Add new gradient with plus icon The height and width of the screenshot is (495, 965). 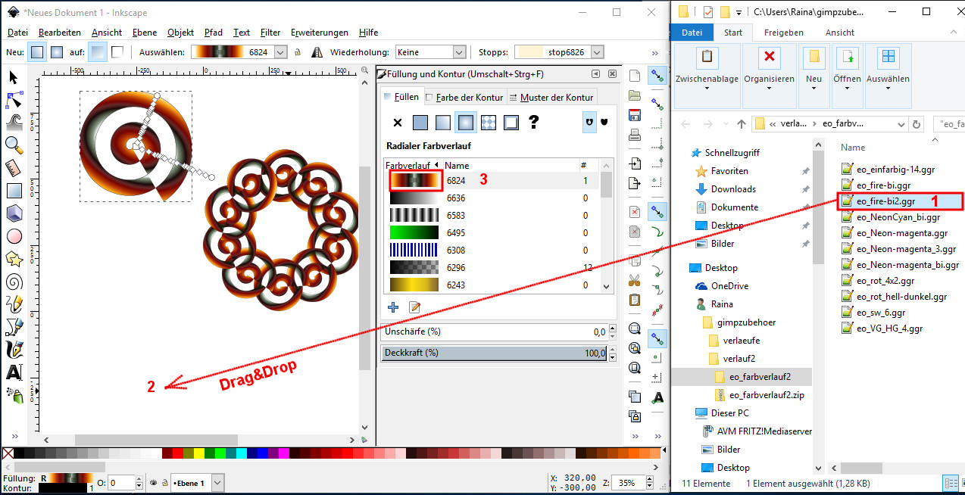[393, 307]
